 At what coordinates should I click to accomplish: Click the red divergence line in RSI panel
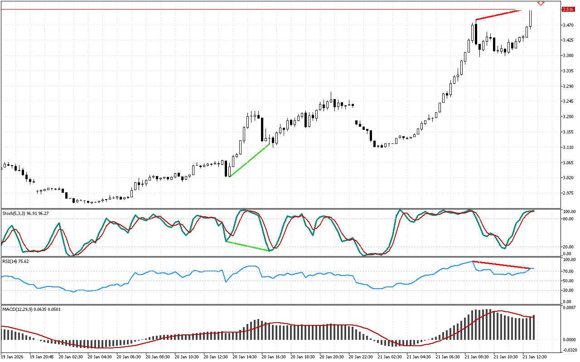(x=501, y=265)
